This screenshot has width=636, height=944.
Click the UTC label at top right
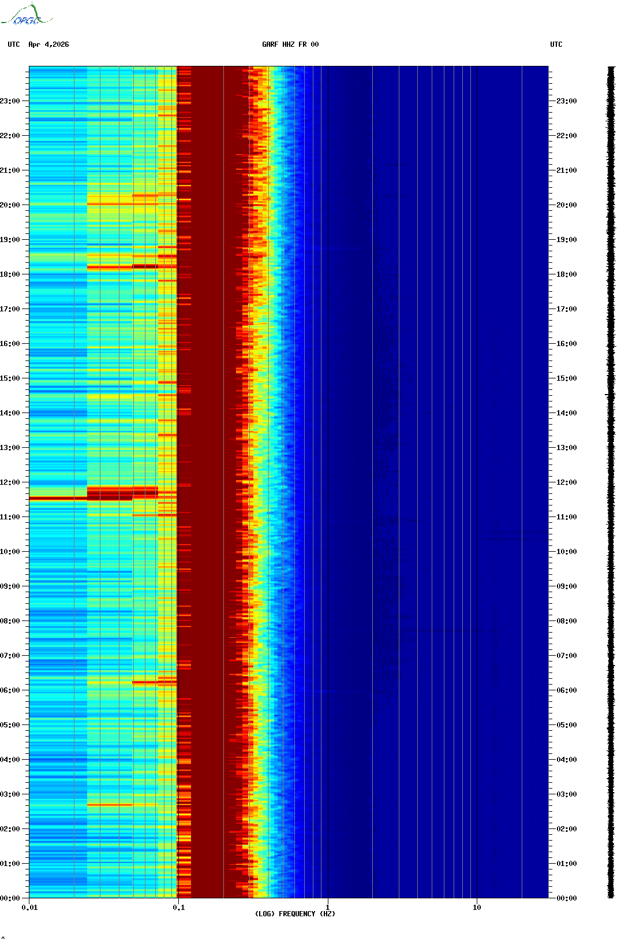pyautogui.click(x=556, y=44)
